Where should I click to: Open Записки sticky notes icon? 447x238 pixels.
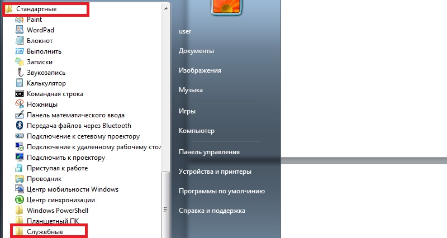pyautogui.click(x=20, y=62)
